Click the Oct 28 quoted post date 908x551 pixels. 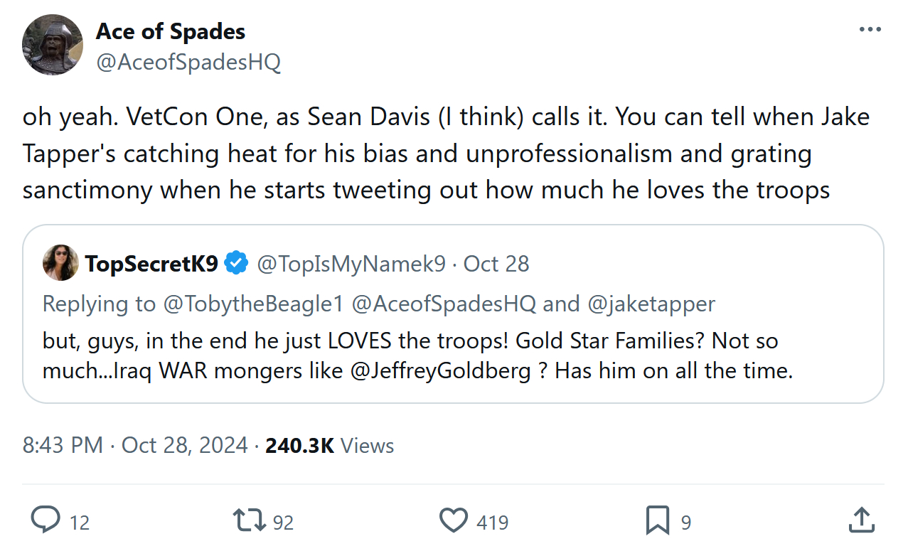[x=496, y=264]
